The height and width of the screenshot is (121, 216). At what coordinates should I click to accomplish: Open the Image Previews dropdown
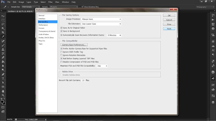101,19
